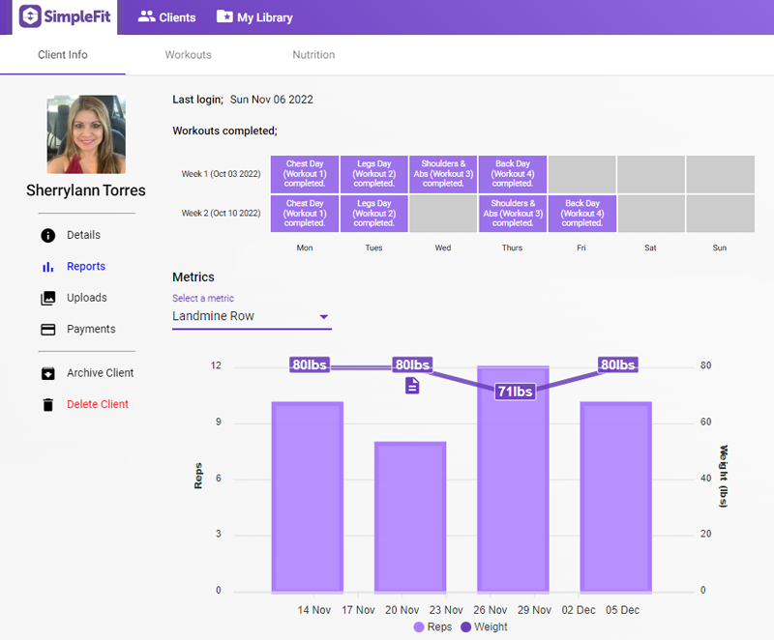Click the Archive Client box icon

click(47, 373)
